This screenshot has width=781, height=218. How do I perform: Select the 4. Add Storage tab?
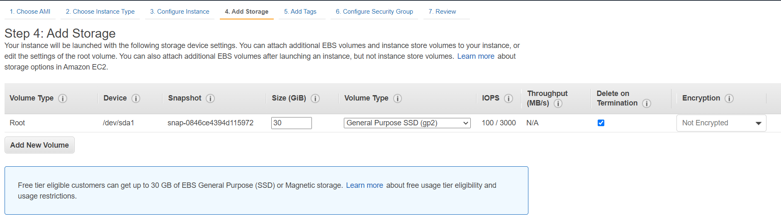tap(247, 12)
